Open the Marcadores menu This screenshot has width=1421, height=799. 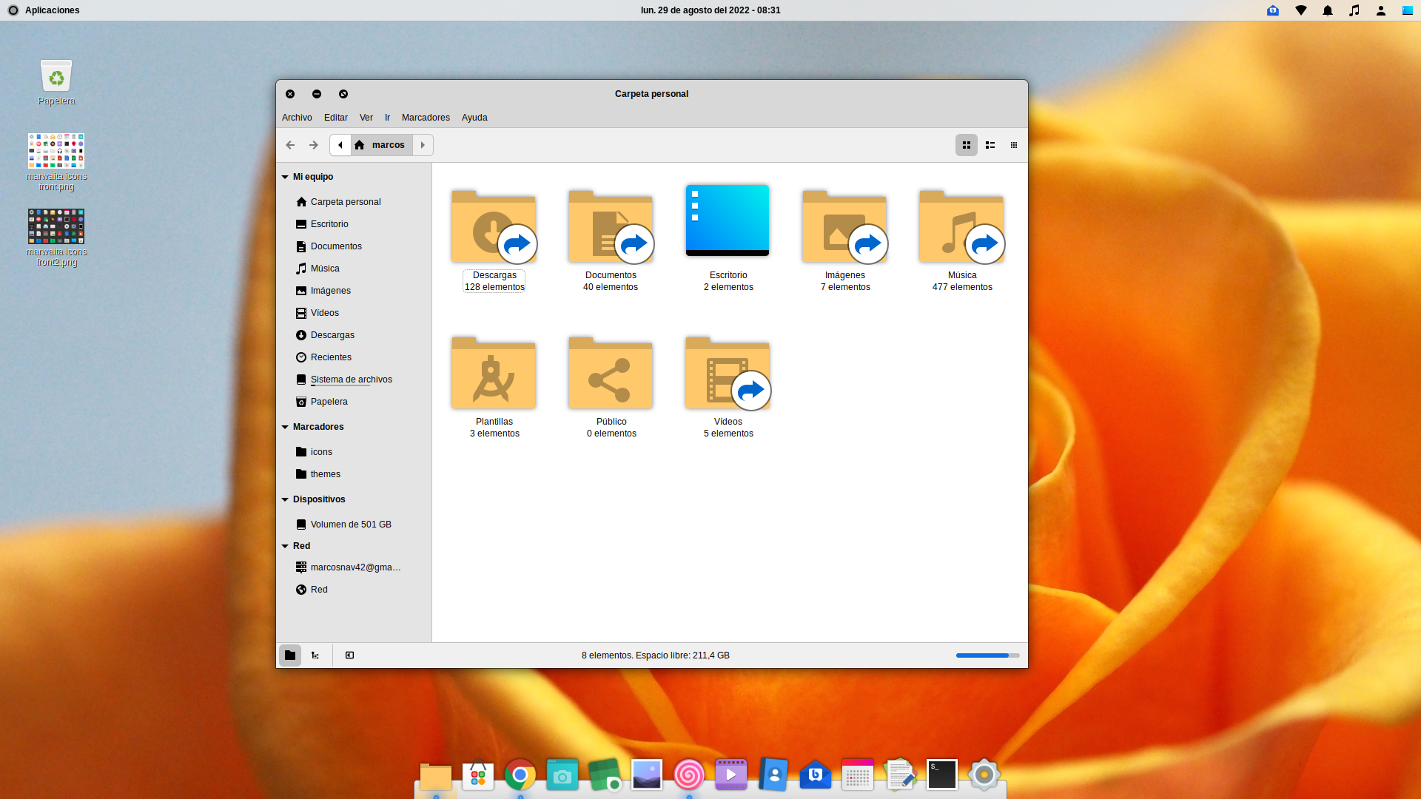tap(426, 117)
